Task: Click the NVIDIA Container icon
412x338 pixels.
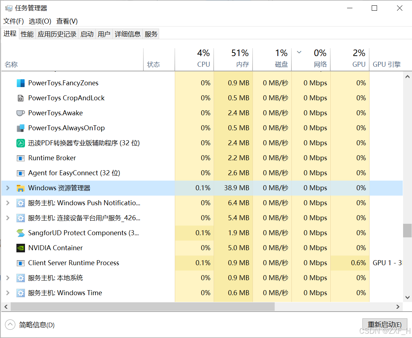Action: [20, 248]
